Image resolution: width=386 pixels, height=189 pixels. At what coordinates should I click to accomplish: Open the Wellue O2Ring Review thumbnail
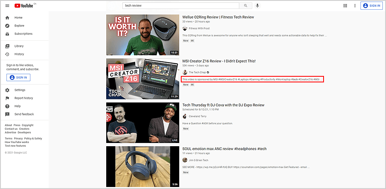pos(143,35)
